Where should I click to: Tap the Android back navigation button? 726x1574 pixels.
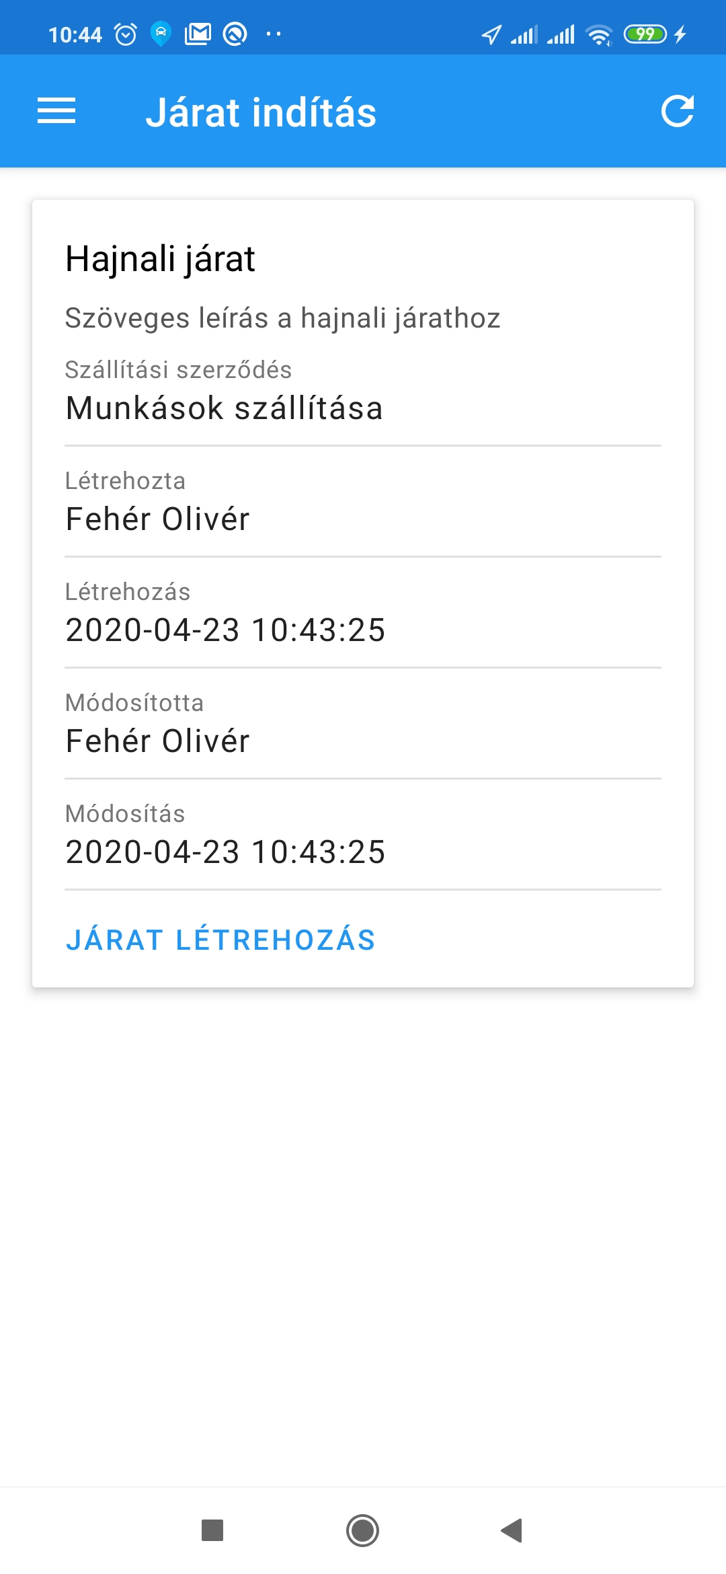coord(512,1530)
